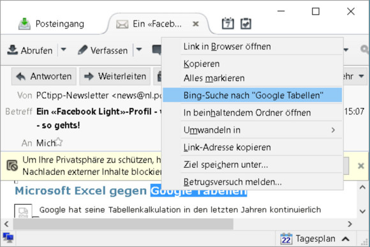The width and height of the screenshot is (370, 247).
Task: Switch to the Posteingang tab
Action: point(52,24)
